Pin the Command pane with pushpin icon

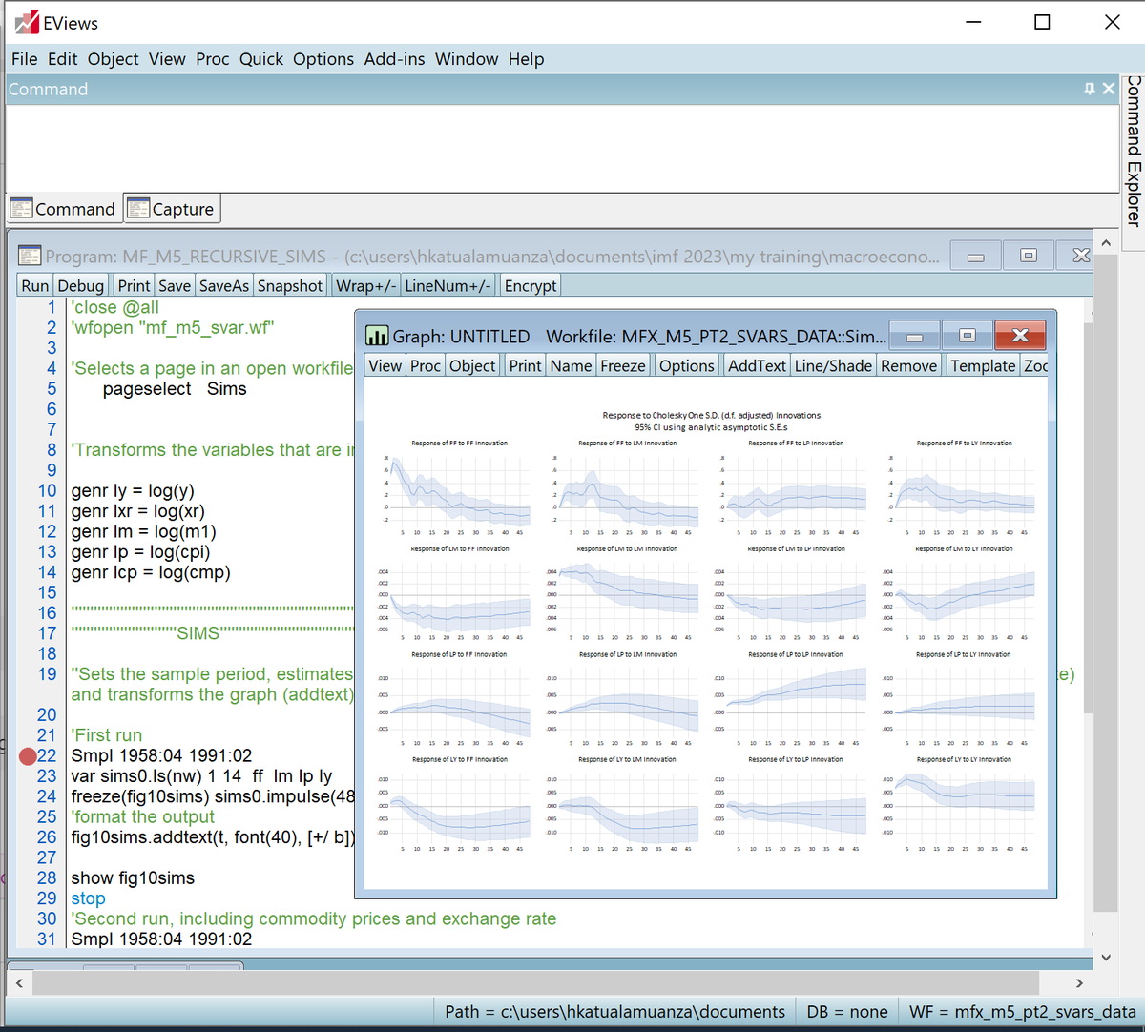1090,89
